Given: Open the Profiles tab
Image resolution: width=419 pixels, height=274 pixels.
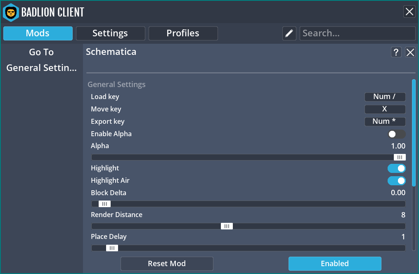Looking at the screenshot, I should coord(183,33).
